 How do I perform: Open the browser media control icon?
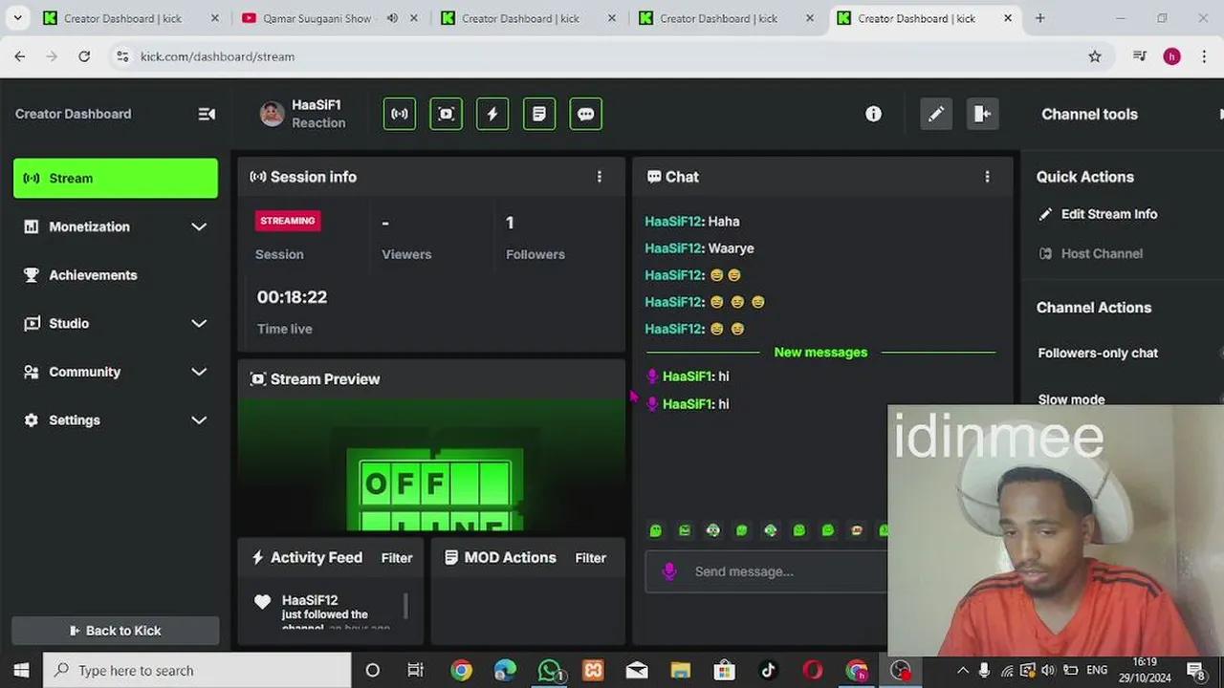point(1139,56)
